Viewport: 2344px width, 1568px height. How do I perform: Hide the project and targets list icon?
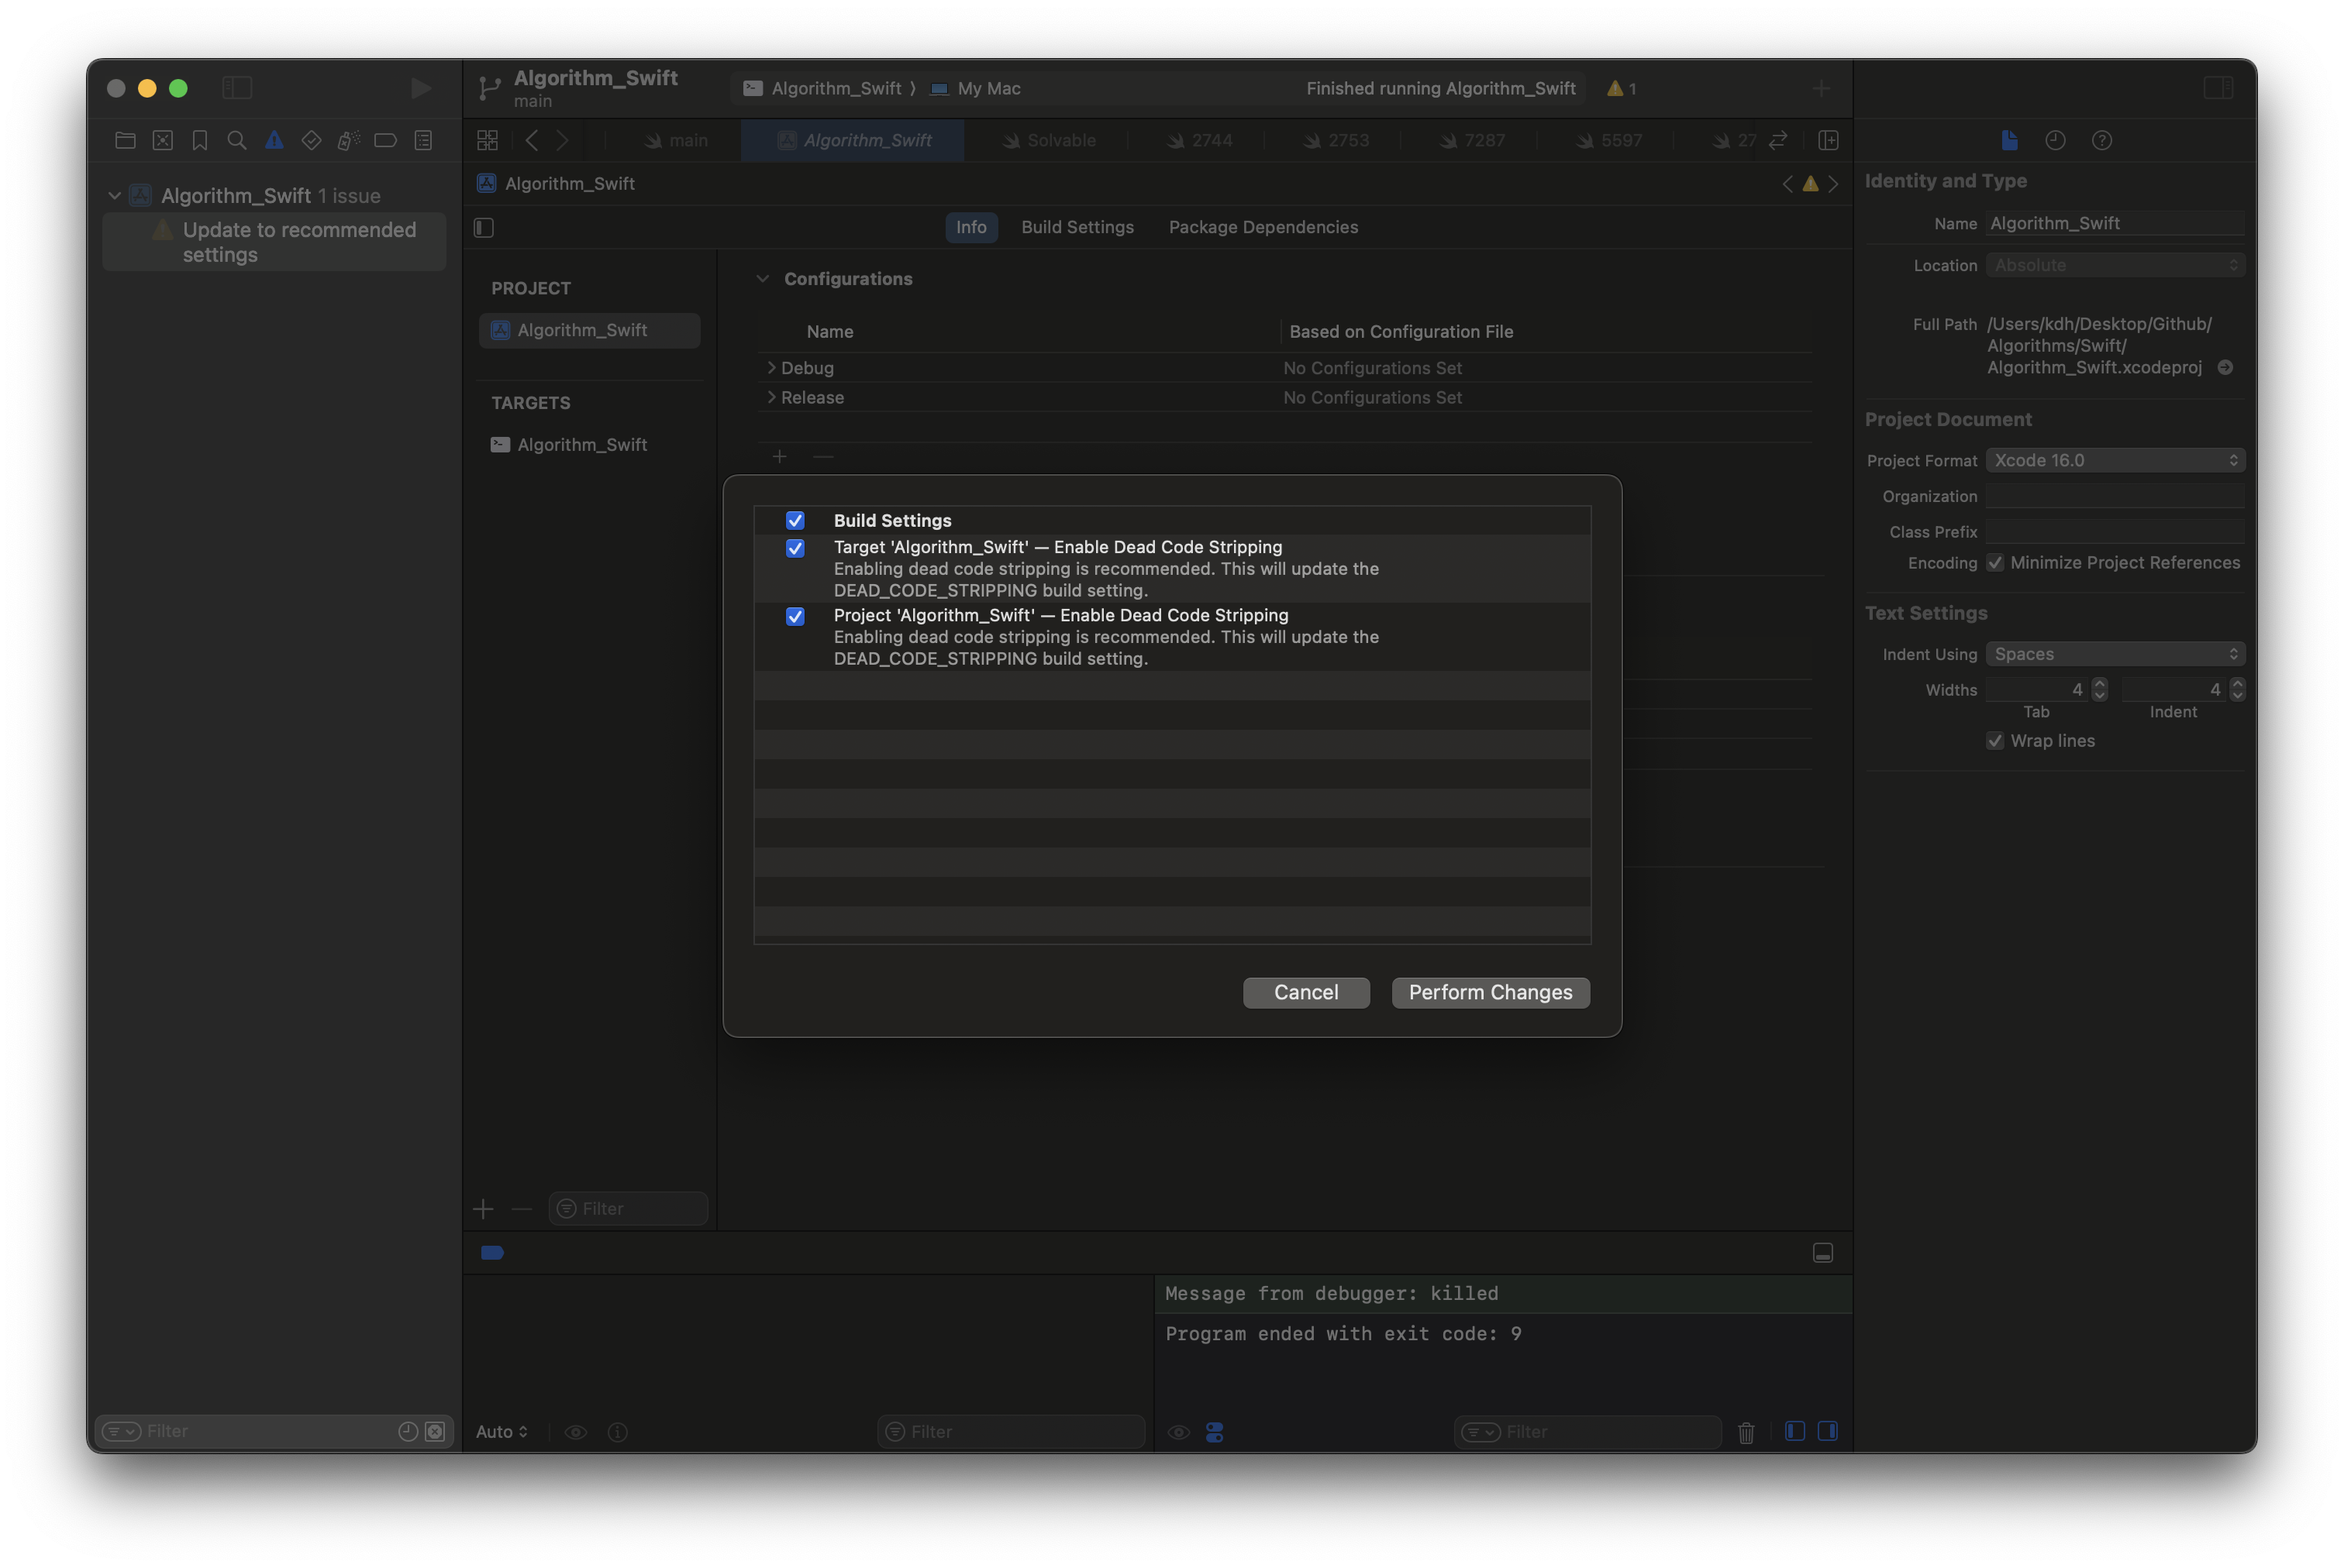[x=484, y=228]
